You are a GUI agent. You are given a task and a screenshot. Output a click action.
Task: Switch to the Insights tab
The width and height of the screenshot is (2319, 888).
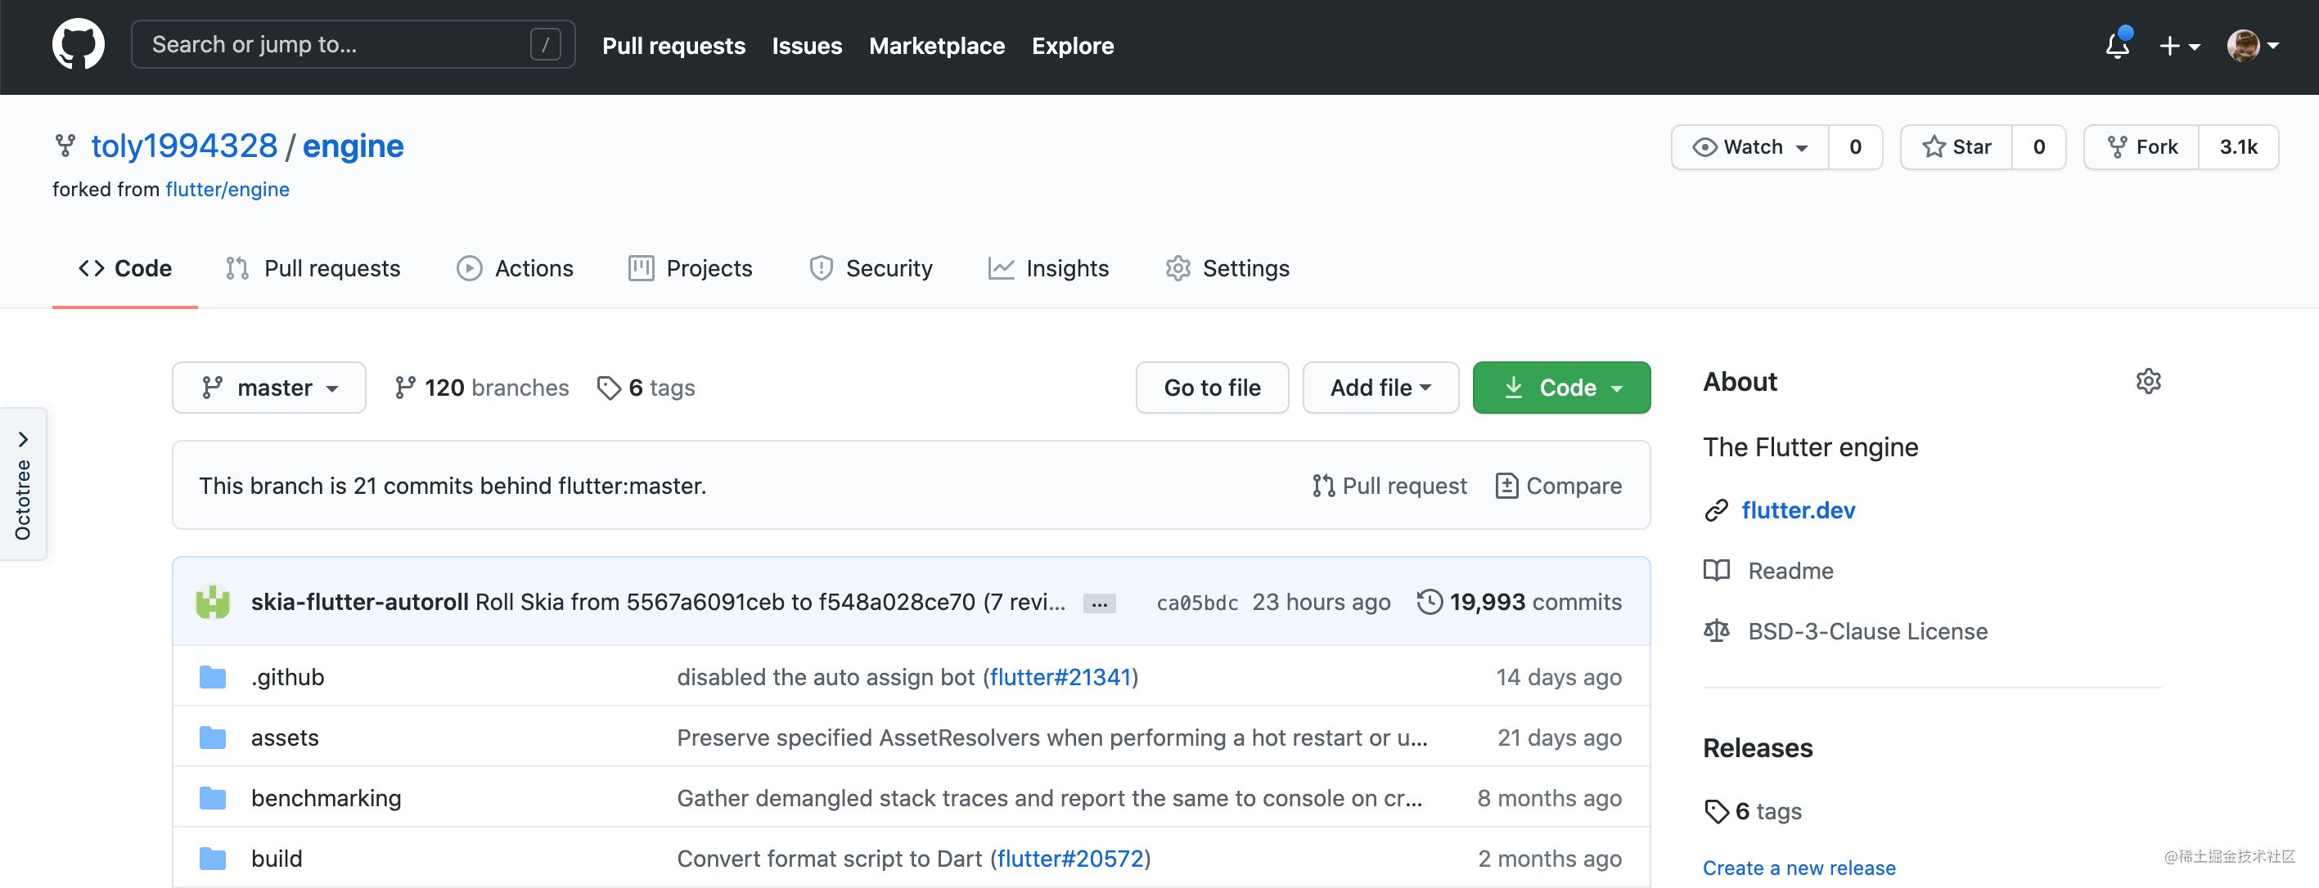1049,268
